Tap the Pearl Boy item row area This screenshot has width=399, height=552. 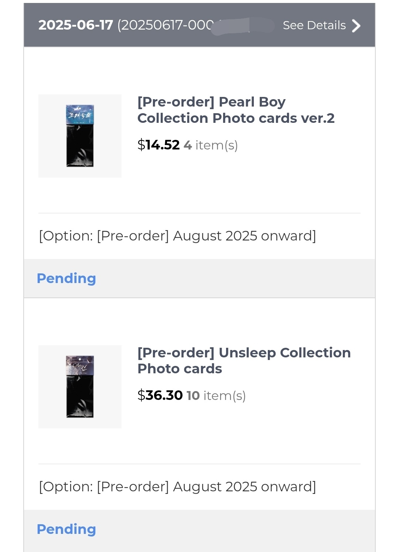(x=199, y=136)
